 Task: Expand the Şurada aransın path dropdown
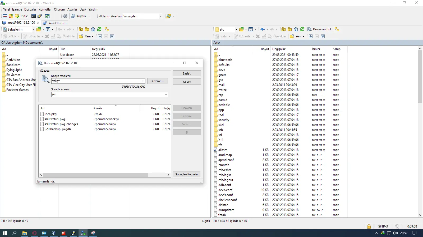166,95
